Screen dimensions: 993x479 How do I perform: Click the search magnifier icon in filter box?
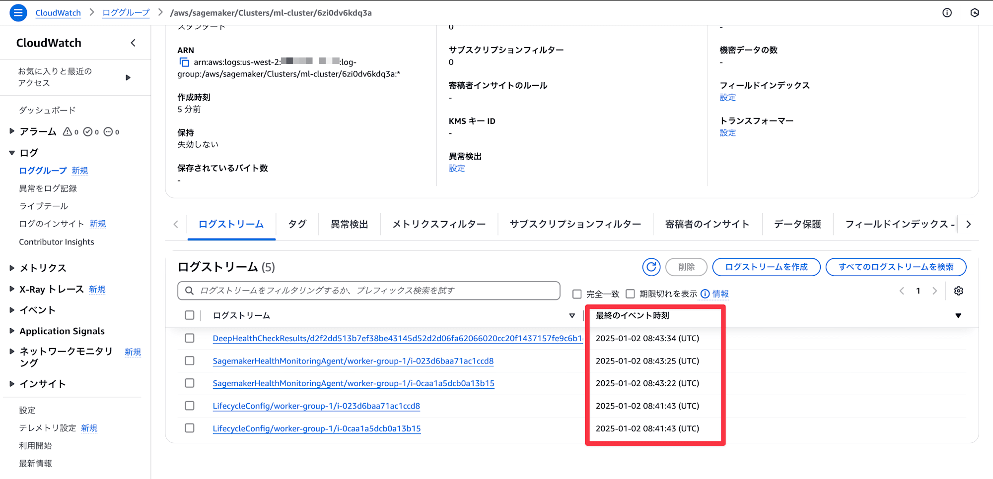(x=189, y=291)
